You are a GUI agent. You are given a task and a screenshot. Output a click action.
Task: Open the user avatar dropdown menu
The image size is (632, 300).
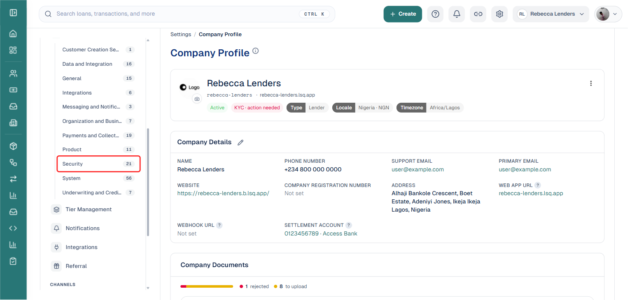[x=608, y=14]
